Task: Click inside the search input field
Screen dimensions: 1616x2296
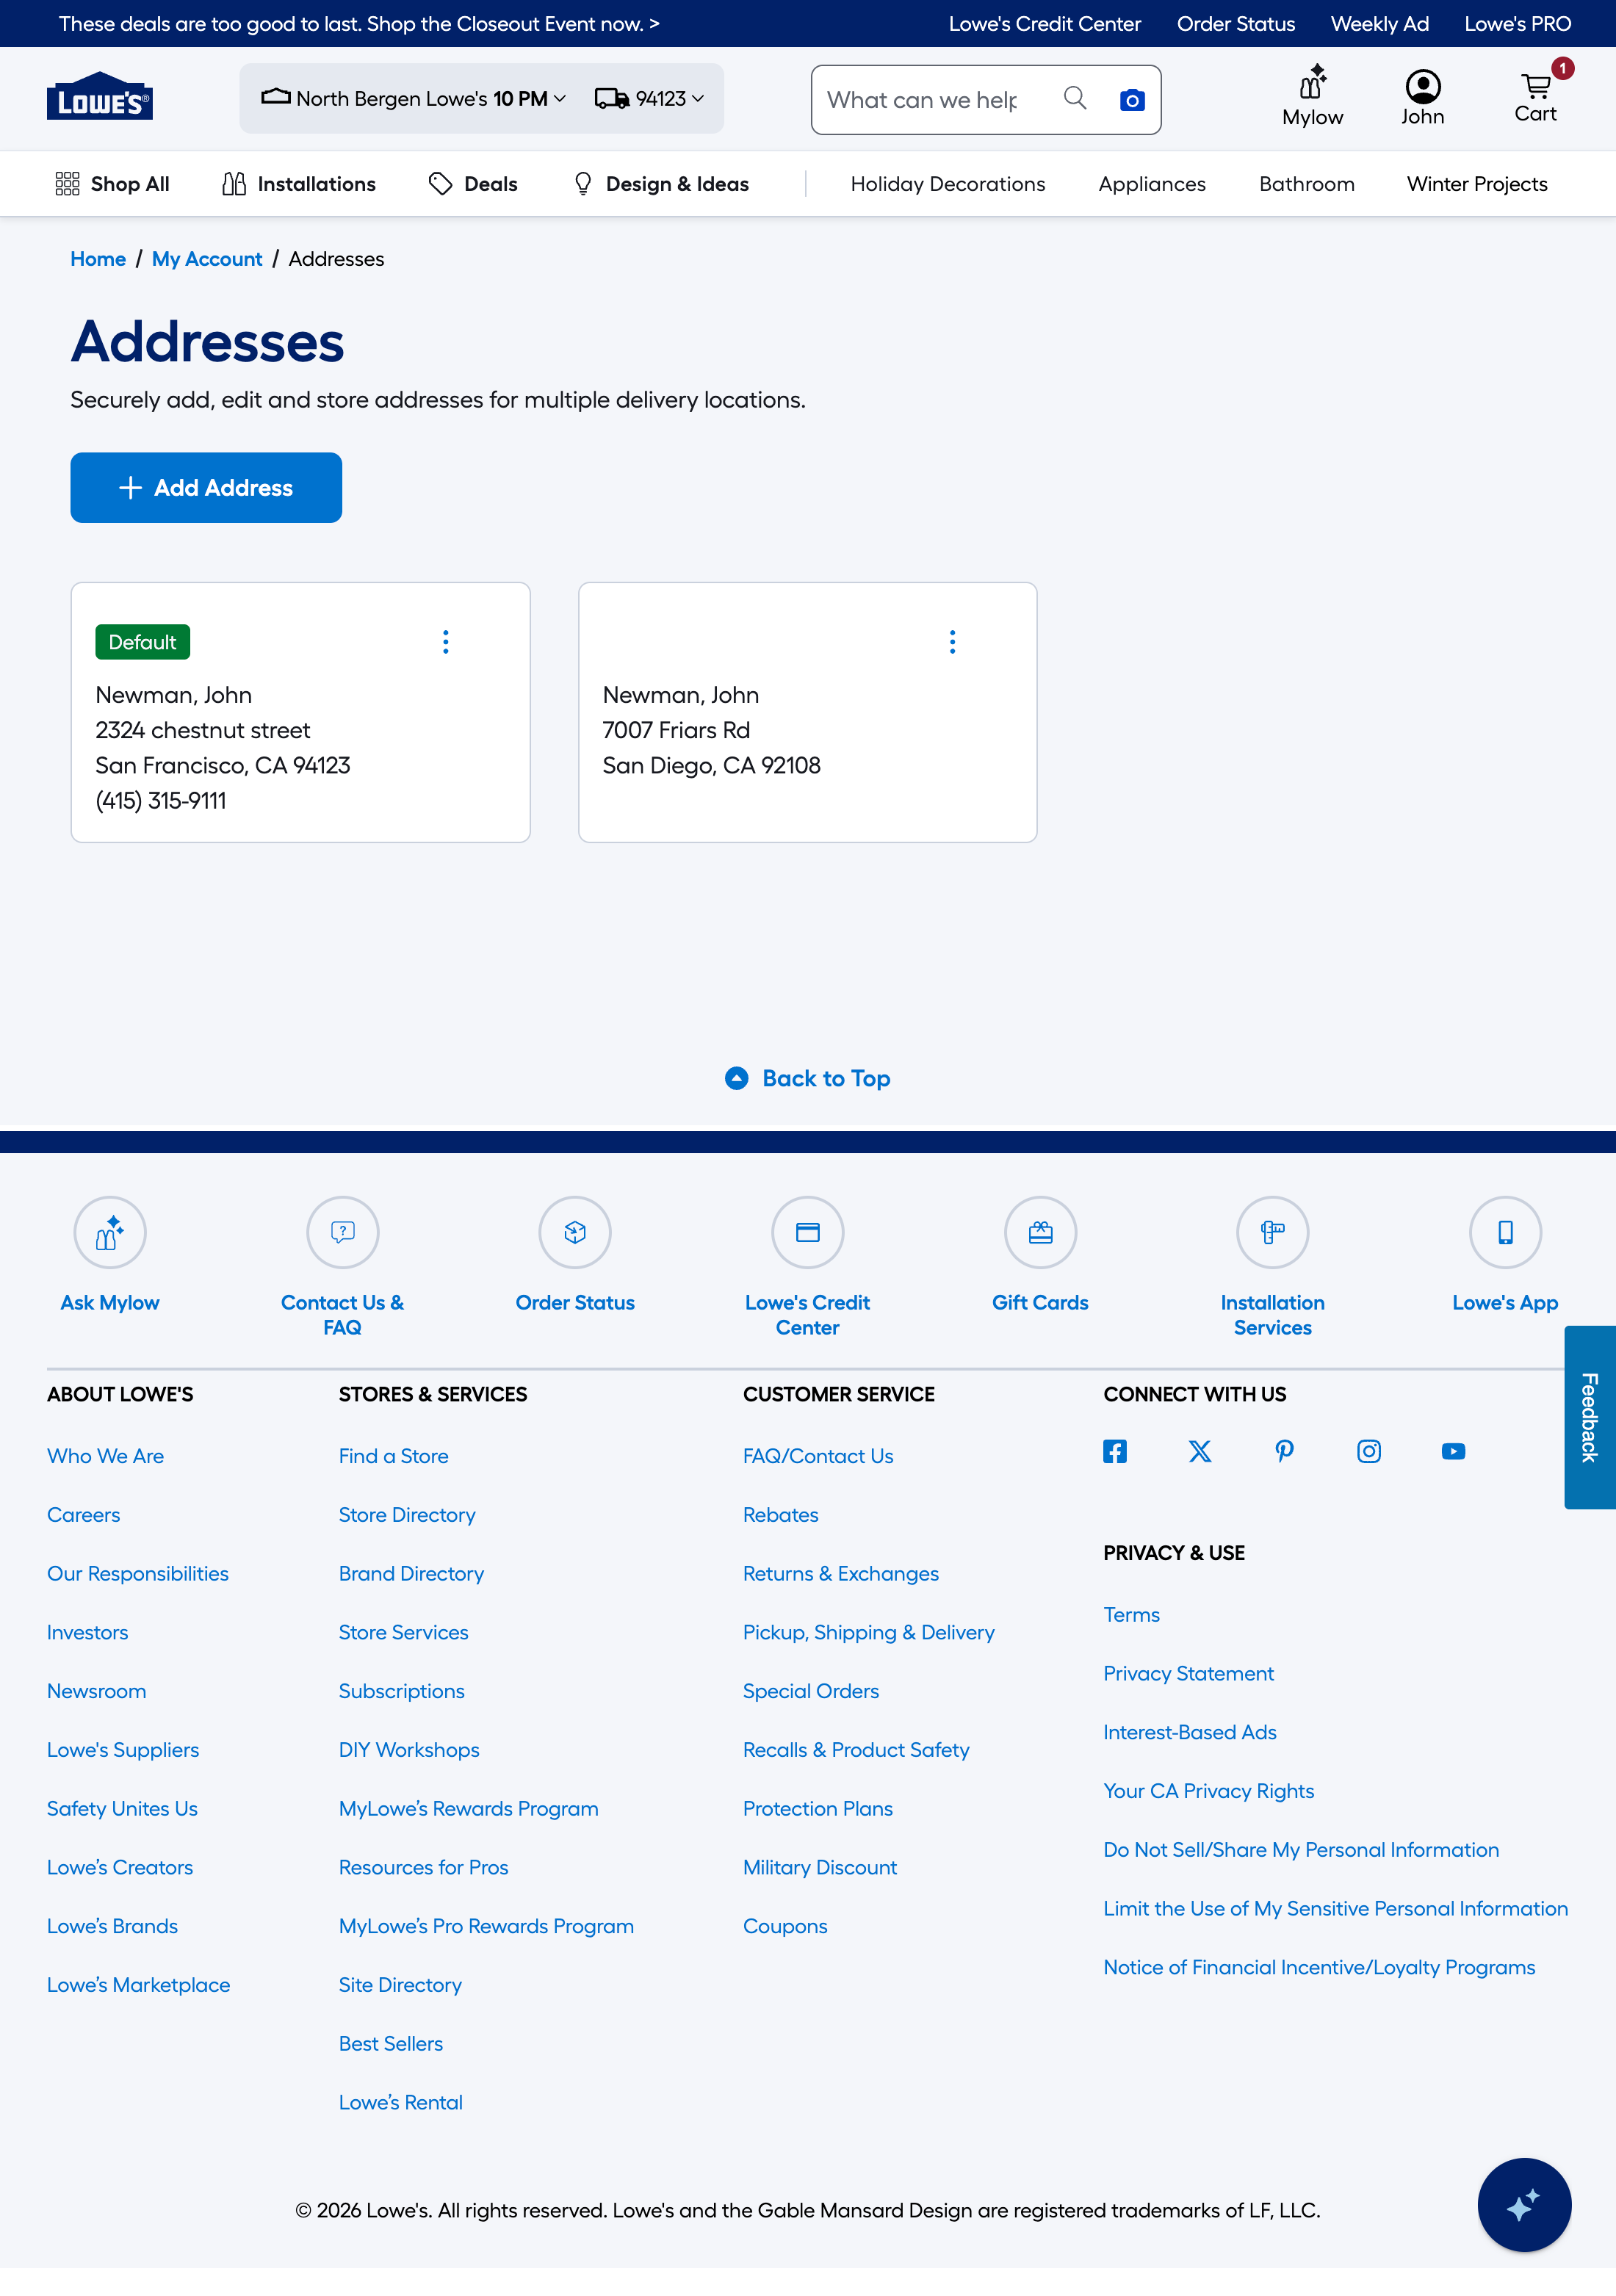Action: [x=930, y=99]
